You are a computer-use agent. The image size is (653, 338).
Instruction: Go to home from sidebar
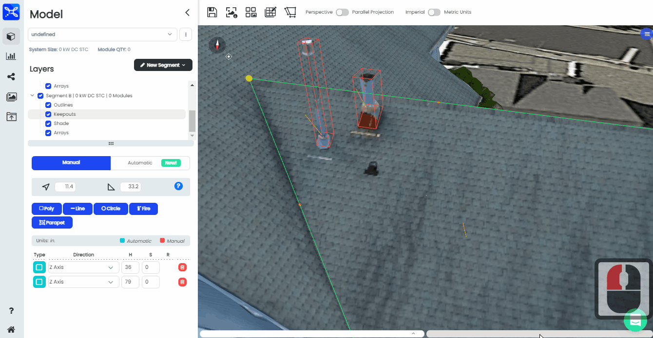pos(11,329)
